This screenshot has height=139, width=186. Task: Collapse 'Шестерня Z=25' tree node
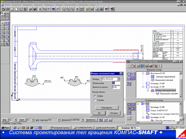[143, 73]
